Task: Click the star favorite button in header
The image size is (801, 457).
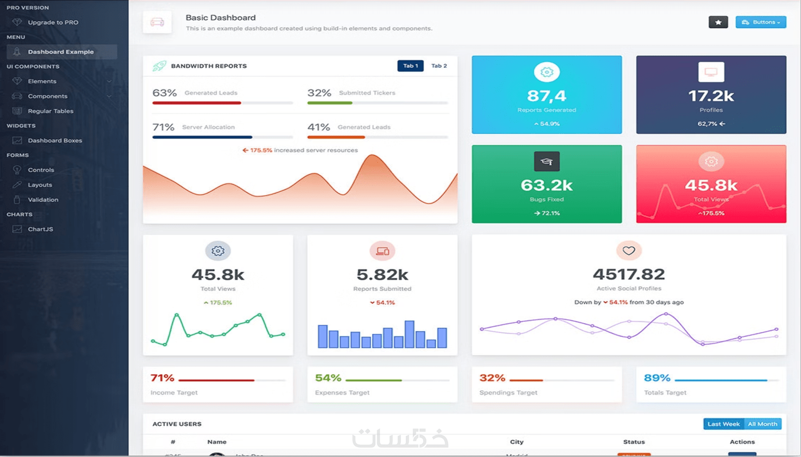Action: pos(718,22)
